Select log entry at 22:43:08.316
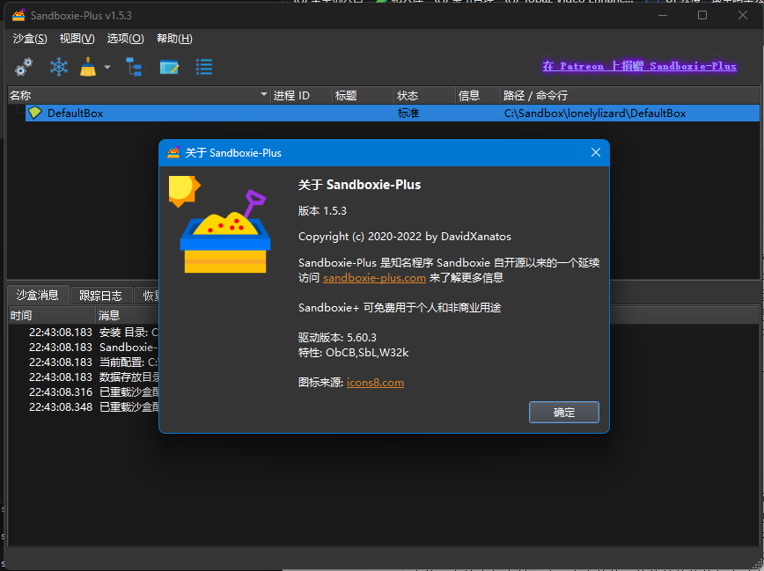 [x=84, y=392]
